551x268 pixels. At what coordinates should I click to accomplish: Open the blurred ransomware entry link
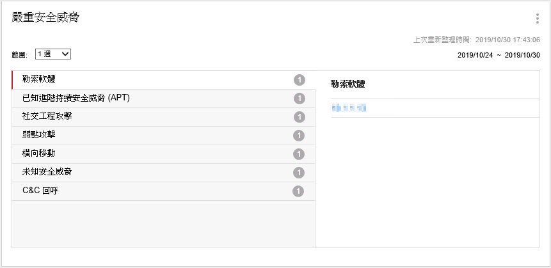[x=349, y=108]
